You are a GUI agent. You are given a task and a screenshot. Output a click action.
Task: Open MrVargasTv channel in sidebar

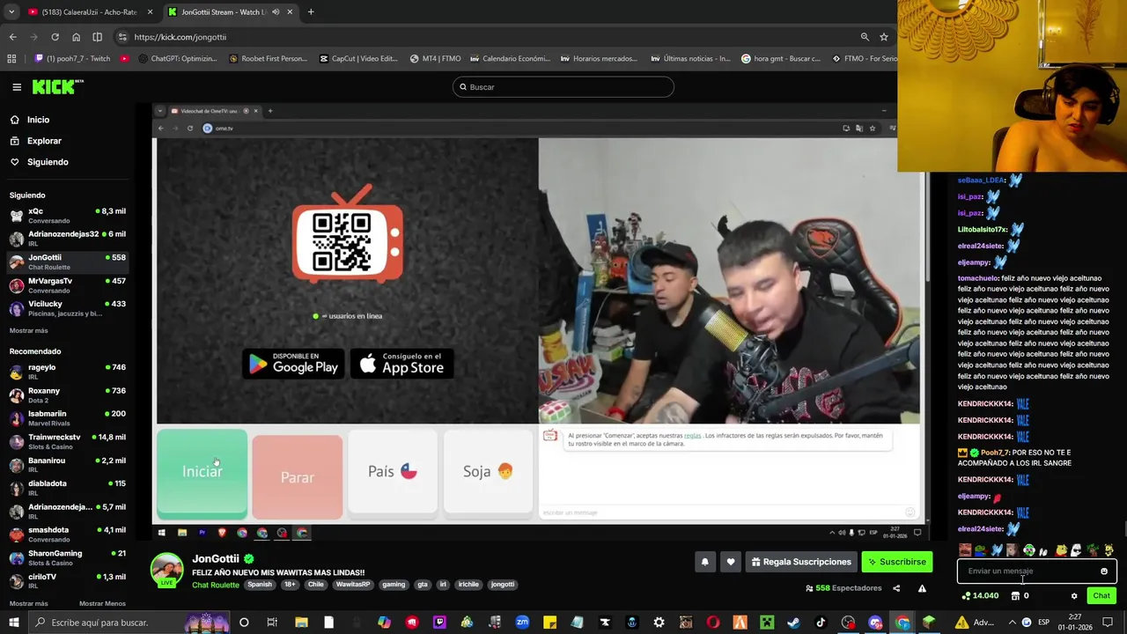tap(68, 285)
